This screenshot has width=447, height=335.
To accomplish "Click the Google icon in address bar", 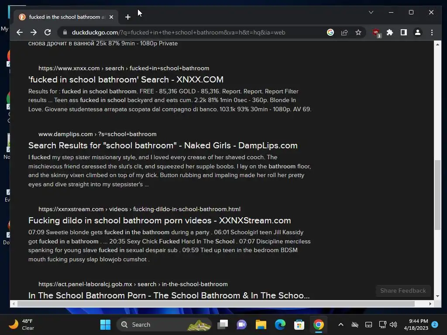I will click(330, 32).
